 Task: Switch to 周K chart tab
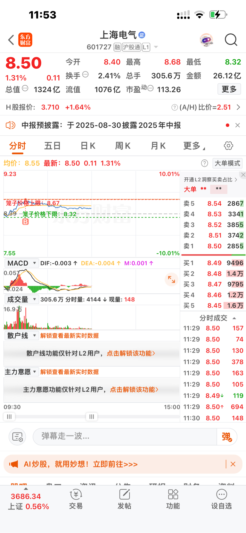[x=123, y=146]
